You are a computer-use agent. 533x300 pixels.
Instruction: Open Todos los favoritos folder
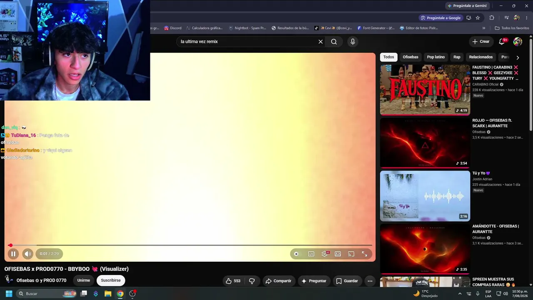[512, 28]
